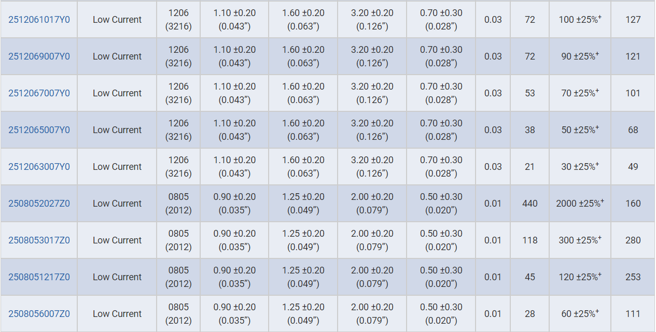The height and width of the screenshot is (332, 656).
Task: Open part number 2508052027Z0 link
Action: coord(39,204)
